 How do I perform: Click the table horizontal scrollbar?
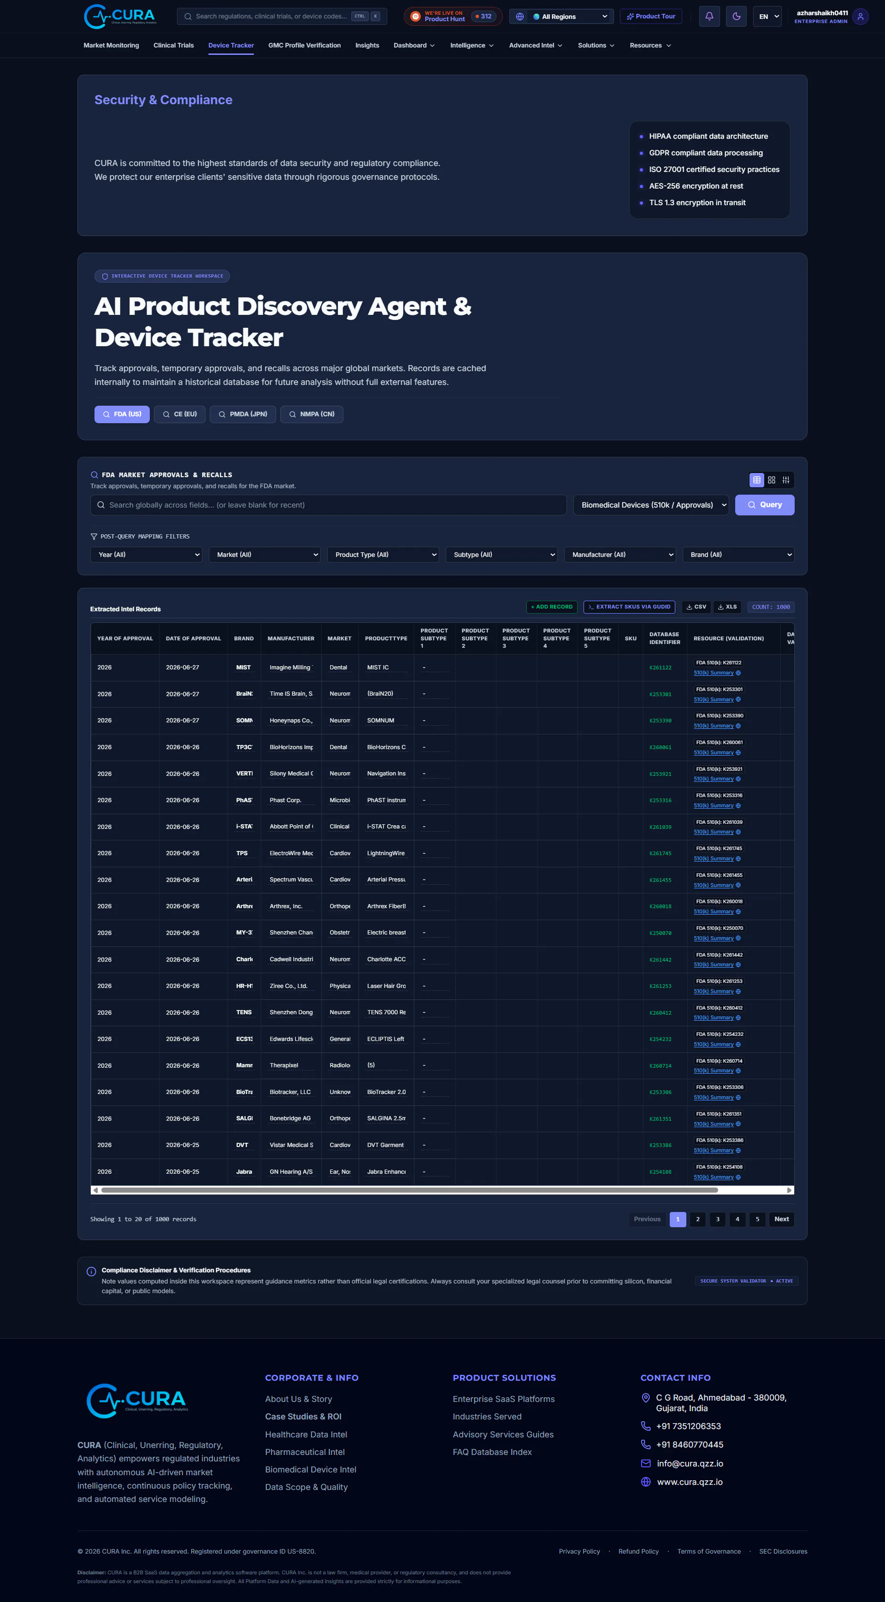click(409, 1190)
